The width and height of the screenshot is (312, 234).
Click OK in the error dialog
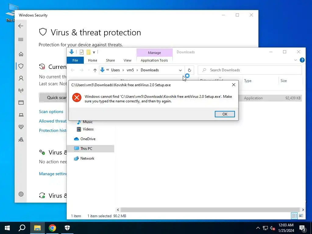[225, 114]
